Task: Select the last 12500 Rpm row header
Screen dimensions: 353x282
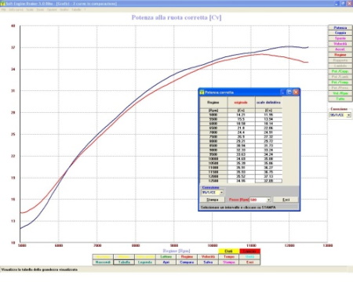Action: coord(213,181)
